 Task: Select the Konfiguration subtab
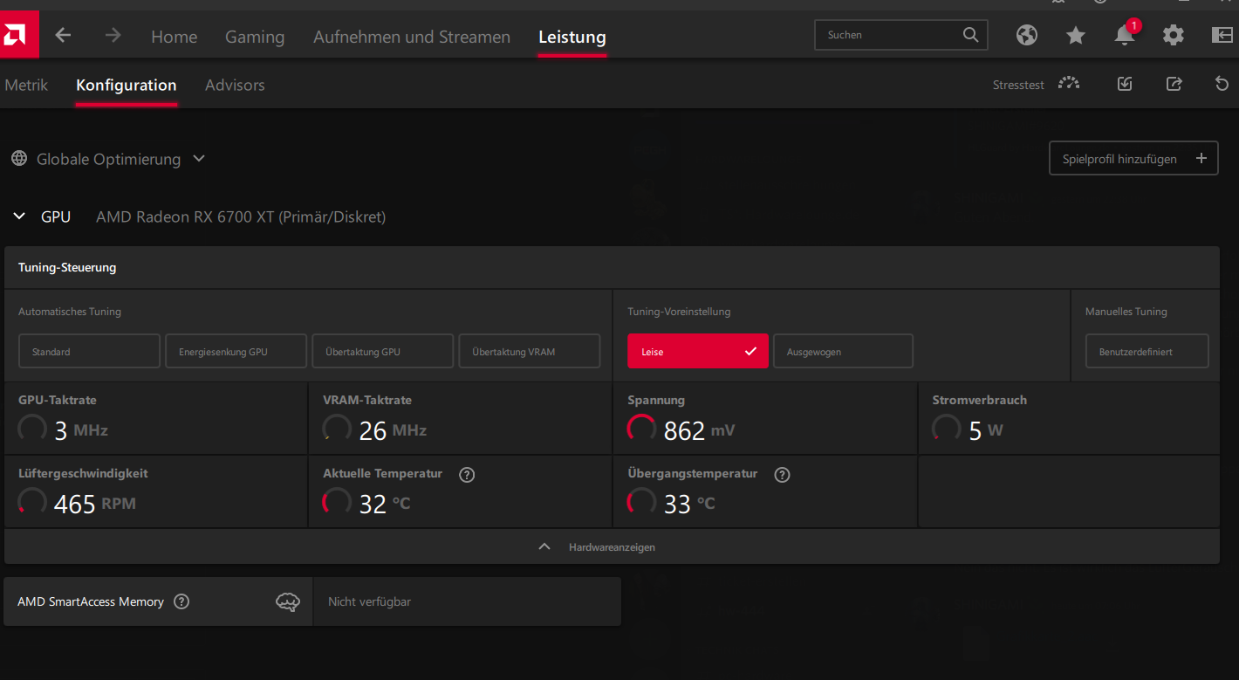[x=127, y=85]
